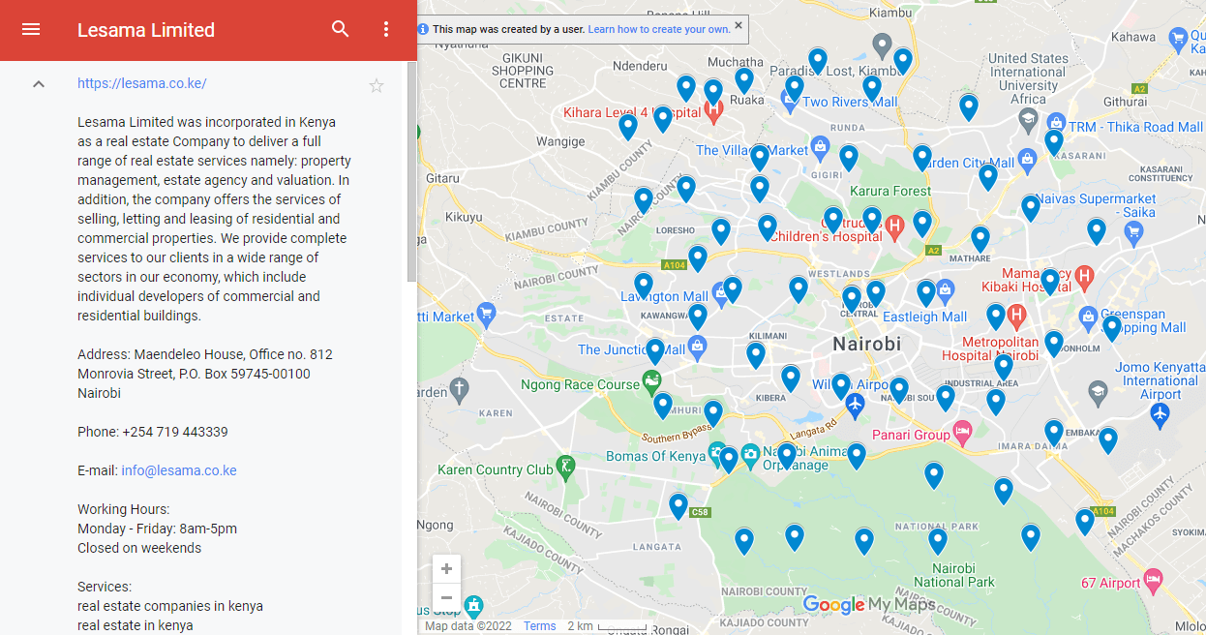This screenshot has height=635, width=1206.
Task: Select the Karen Country Club golf icon
Action: (566, 467)
